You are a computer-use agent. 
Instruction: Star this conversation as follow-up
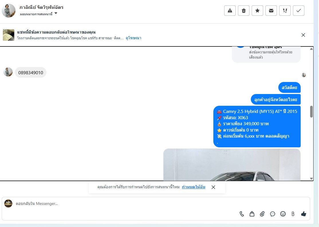coord(257,11)
